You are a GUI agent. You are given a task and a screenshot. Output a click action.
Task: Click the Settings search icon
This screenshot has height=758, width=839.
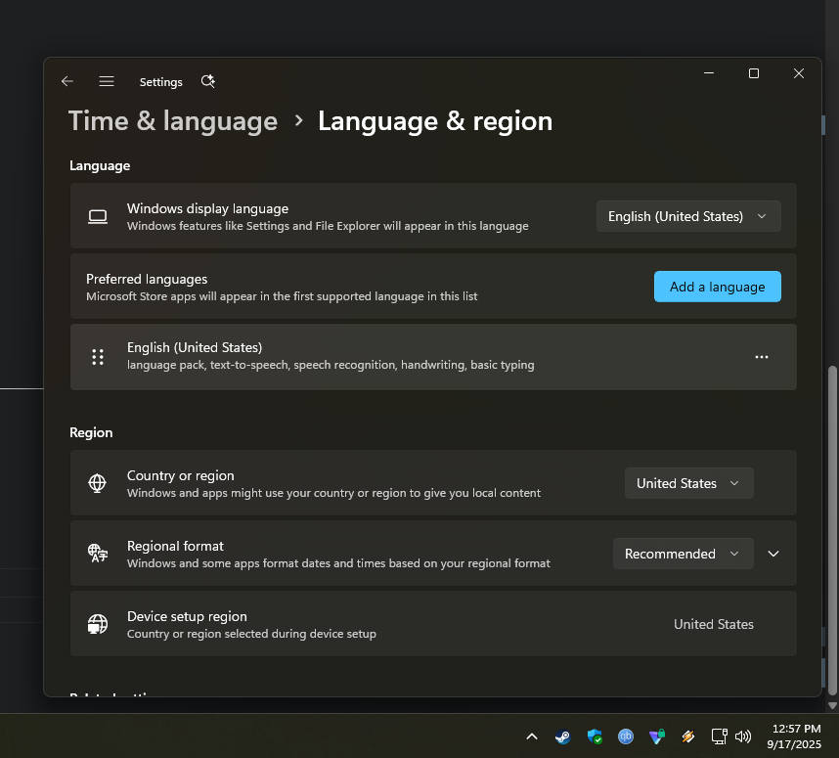(207, 81)
